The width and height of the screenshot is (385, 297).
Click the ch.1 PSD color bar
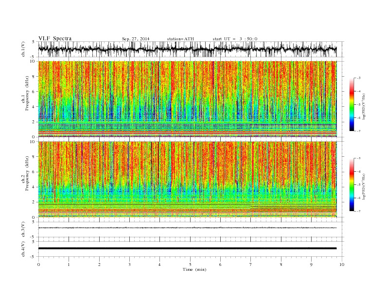tap(351, 105)
